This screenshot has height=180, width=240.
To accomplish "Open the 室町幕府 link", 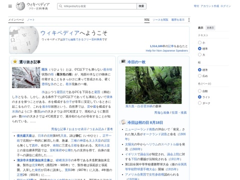I will pos(56,150).
